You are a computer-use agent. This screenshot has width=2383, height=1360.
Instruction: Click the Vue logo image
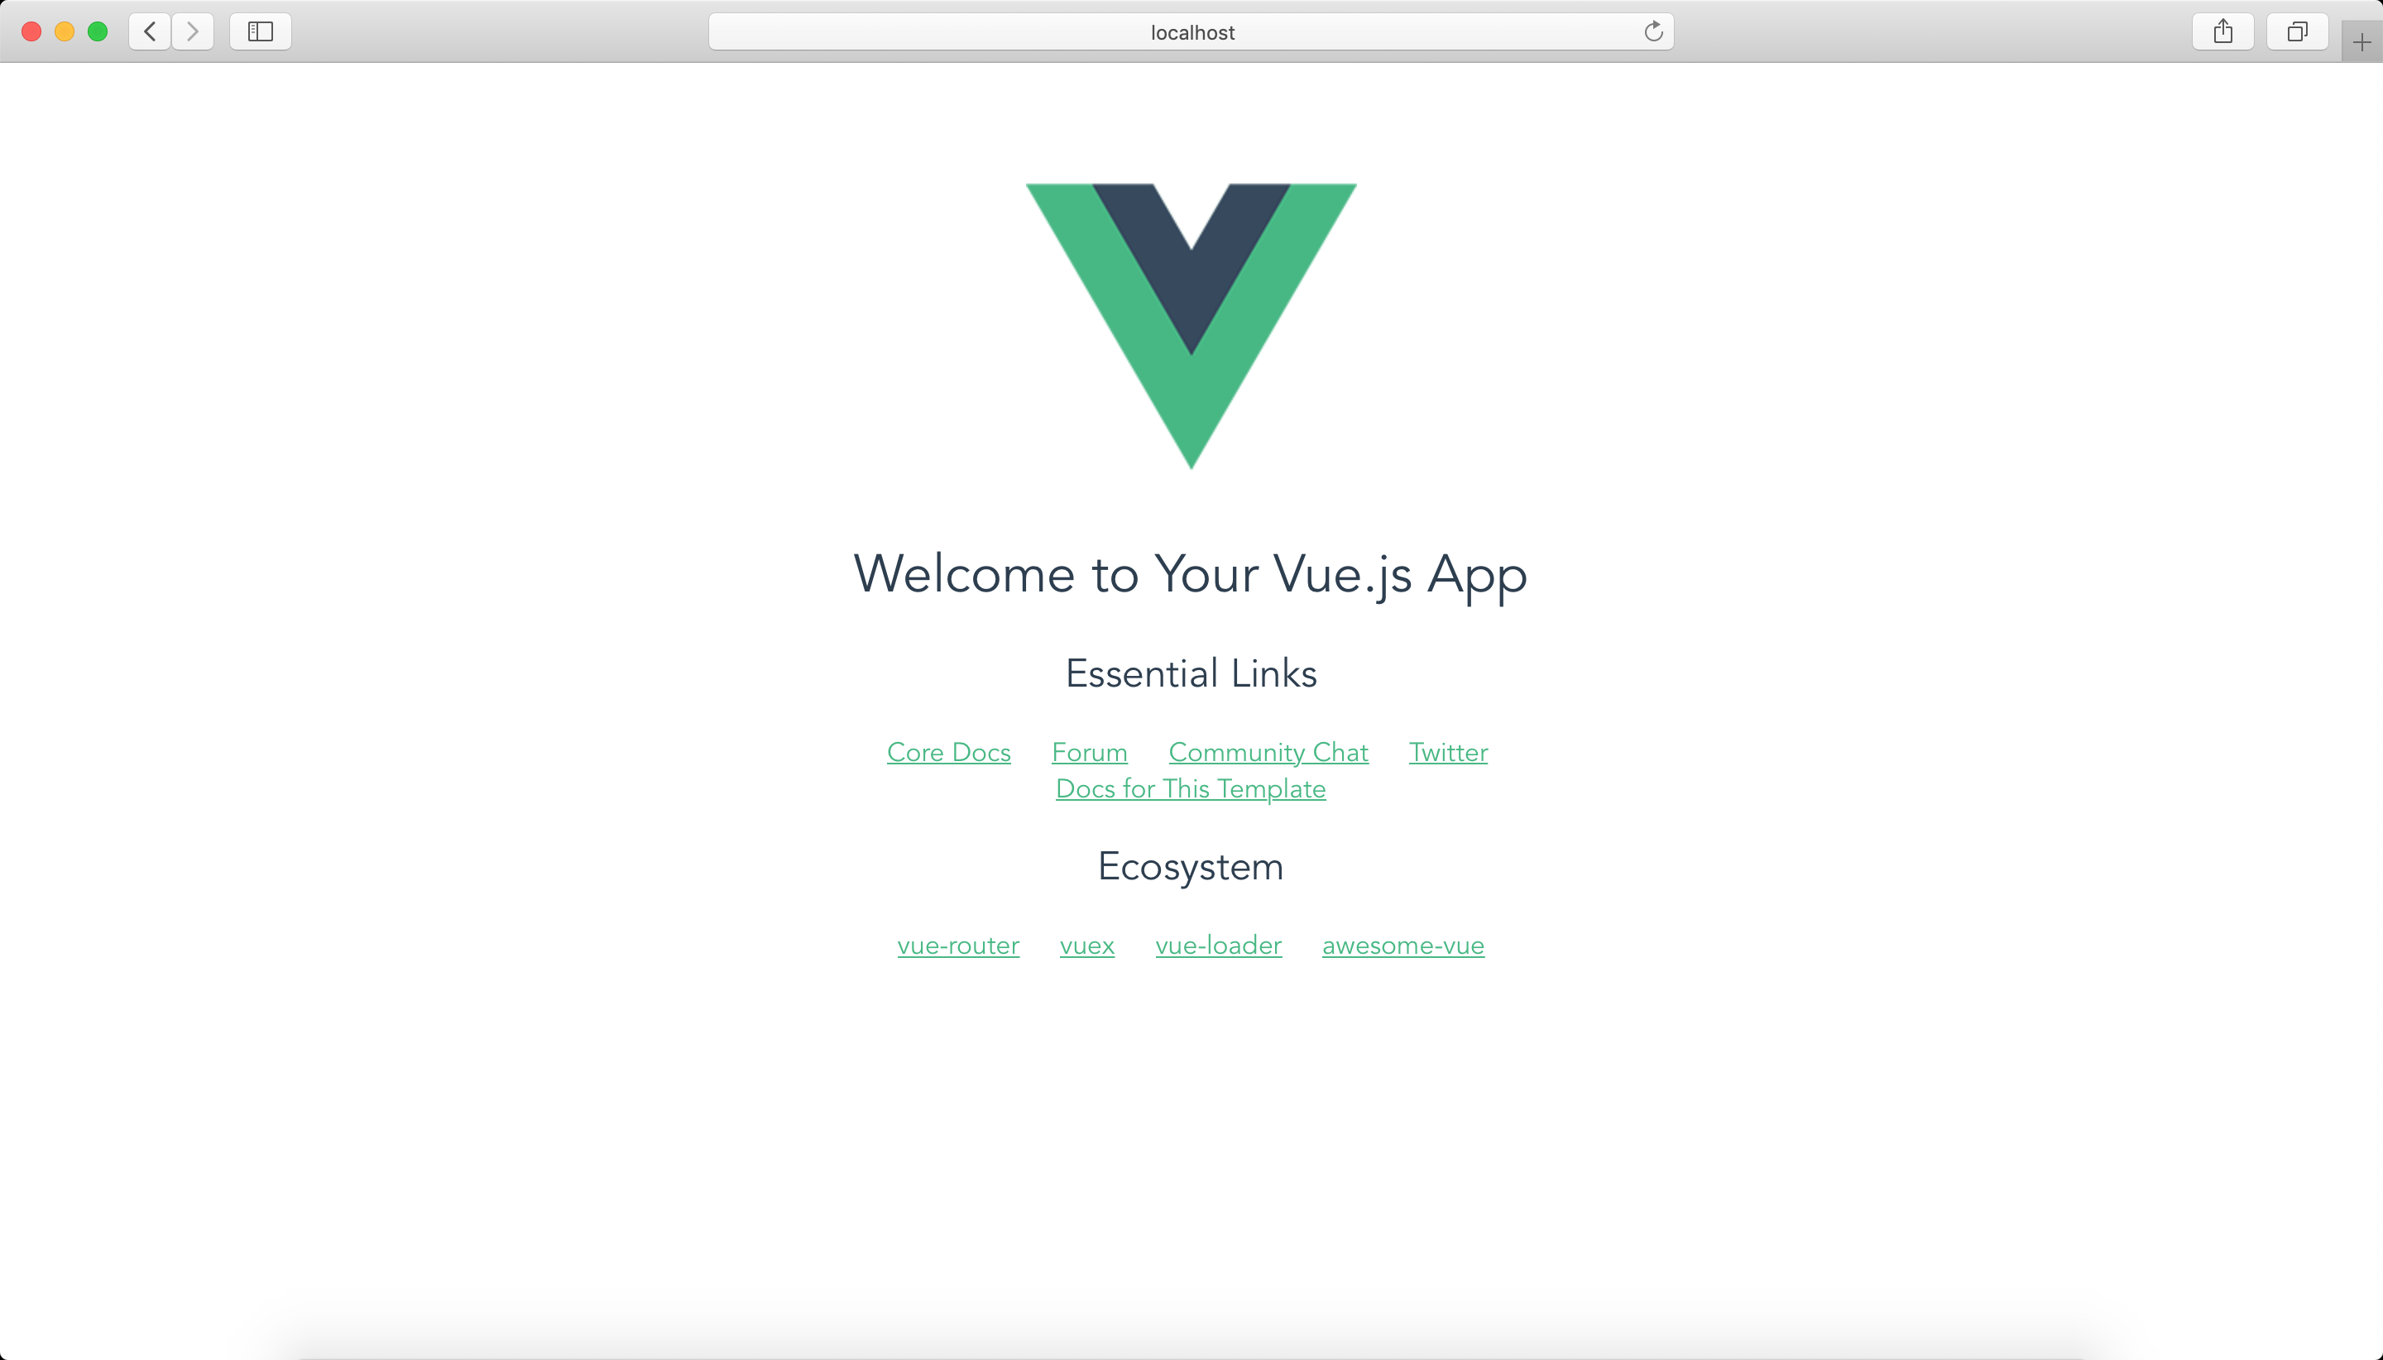click(x=1191, y=326)
